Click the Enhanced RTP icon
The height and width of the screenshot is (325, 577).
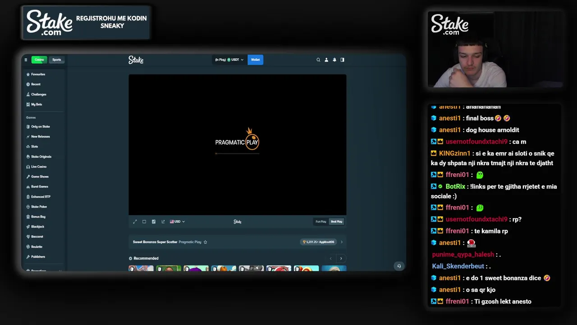tap(28, 197)
